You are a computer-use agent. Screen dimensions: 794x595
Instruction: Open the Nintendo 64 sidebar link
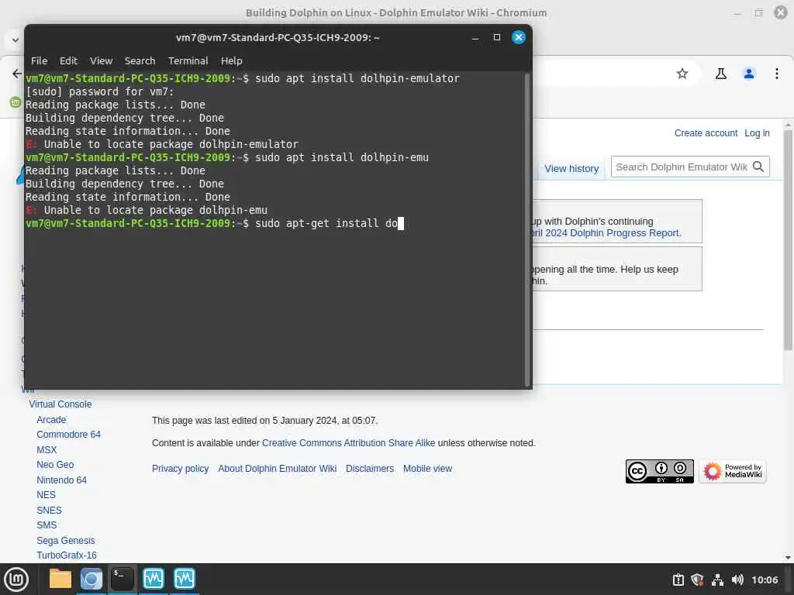point(62,480)
